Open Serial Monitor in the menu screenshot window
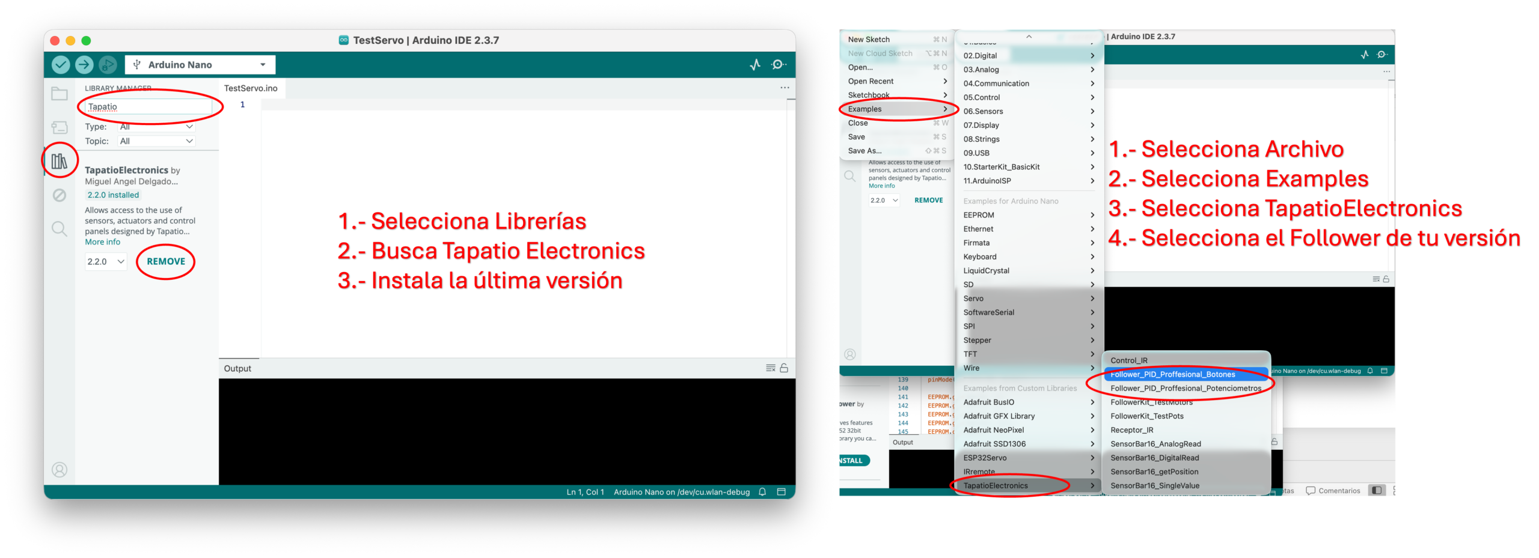1539x558 pixels. coord(1381,55)
